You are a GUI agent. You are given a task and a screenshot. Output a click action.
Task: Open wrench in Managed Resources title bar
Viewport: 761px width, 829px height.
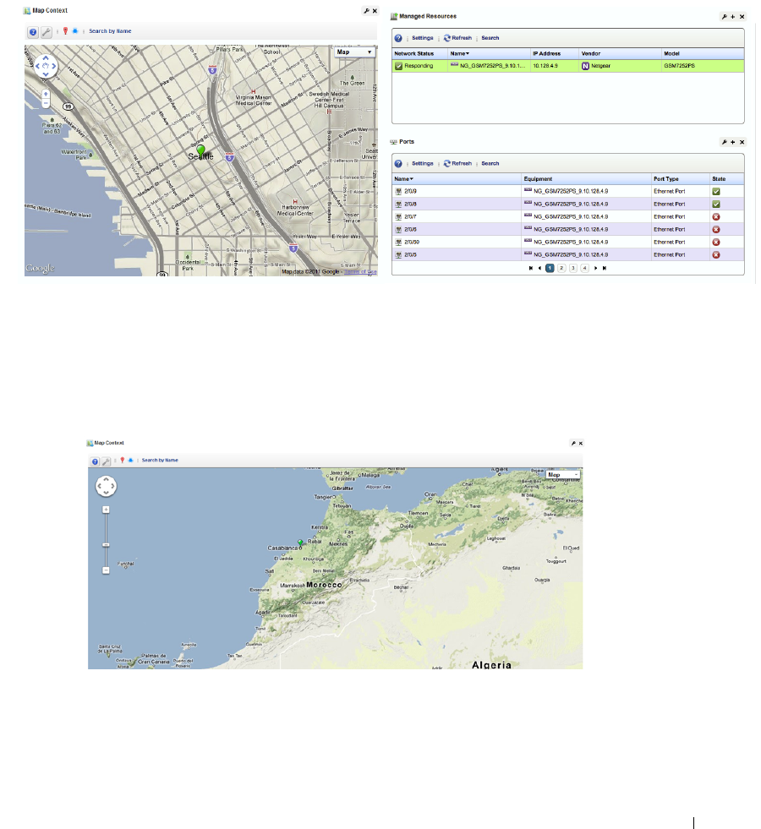tap(724, 16)
